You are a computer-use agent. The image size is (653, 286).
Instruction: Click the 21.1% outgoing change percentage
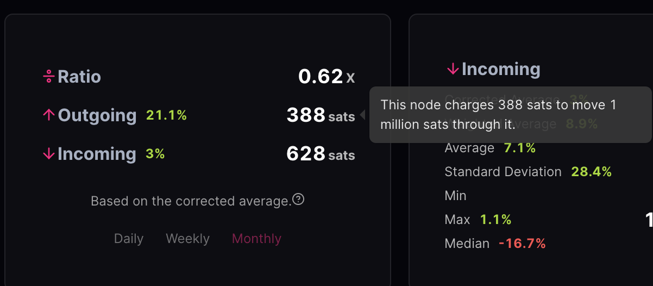(x=166, y=115)
